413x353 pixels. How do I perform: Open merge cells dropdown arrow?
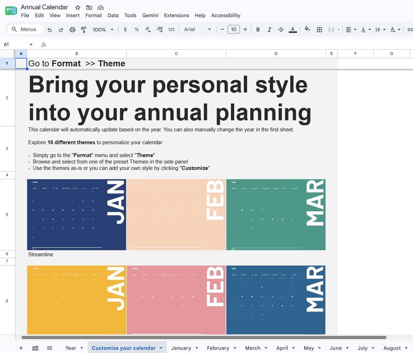point(338,30)
